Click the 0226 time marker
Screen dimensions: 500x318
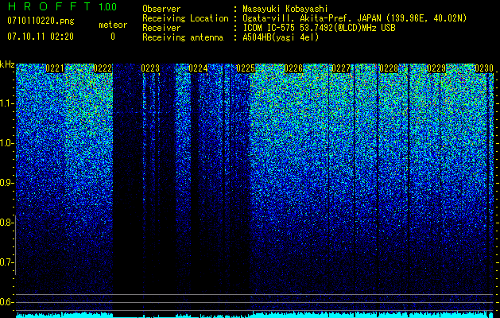(x=293, y=68)
